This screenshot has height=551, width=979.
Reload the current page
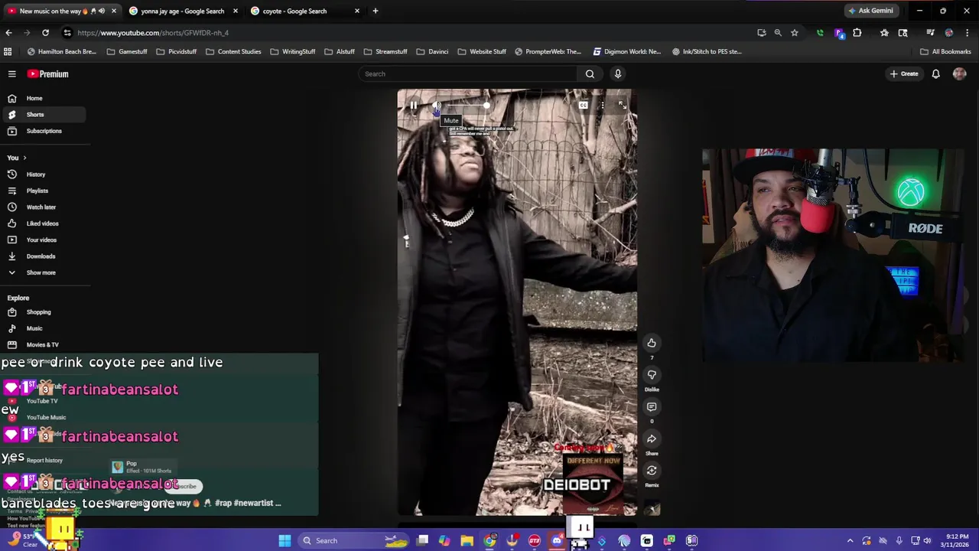[x=45, y=33]
